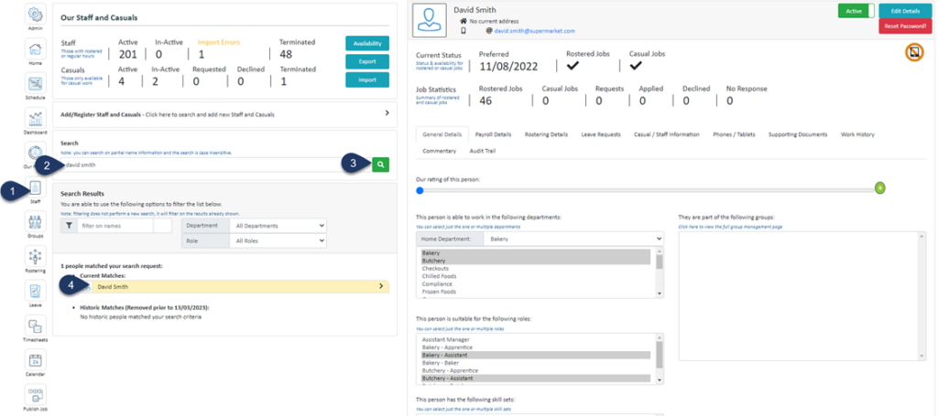Click the home address icon
This screenshot has width=938, height=416.
463,21
